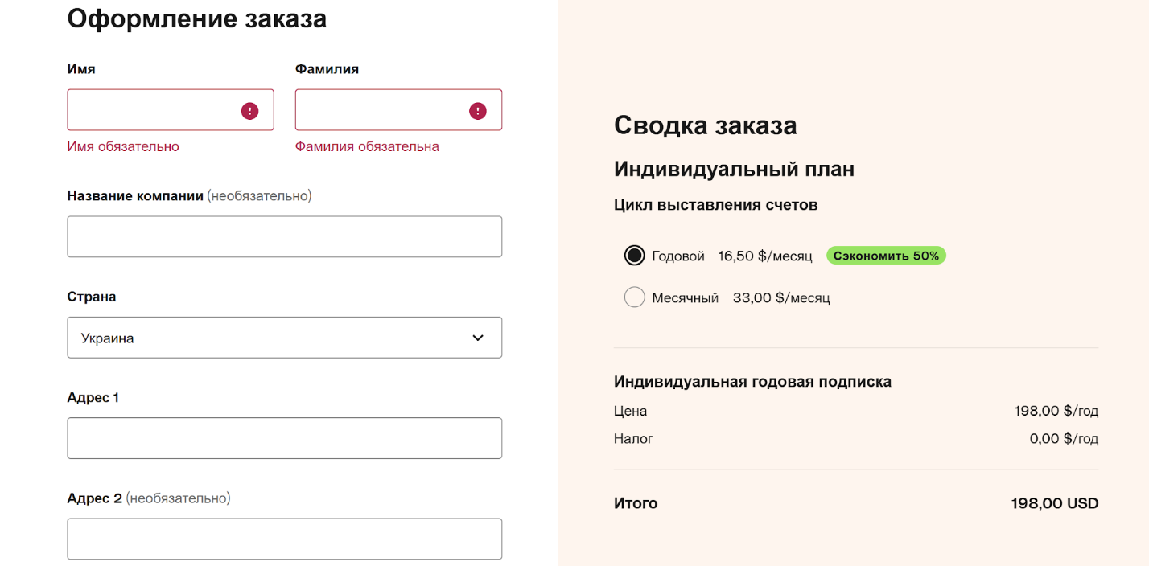Click the Итого total 198,00 USD amount
This screenshot has width=1149, height=566.
(1054, 503)
